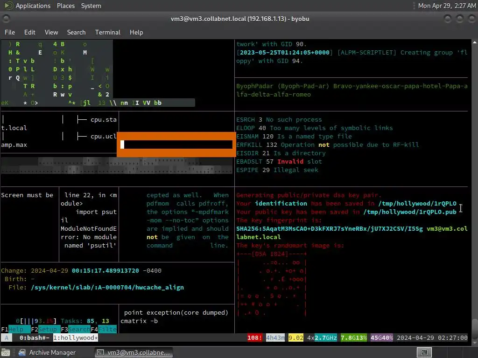Open the View menu
Viewport: 478px width, 358px height.
pos(51,32)
